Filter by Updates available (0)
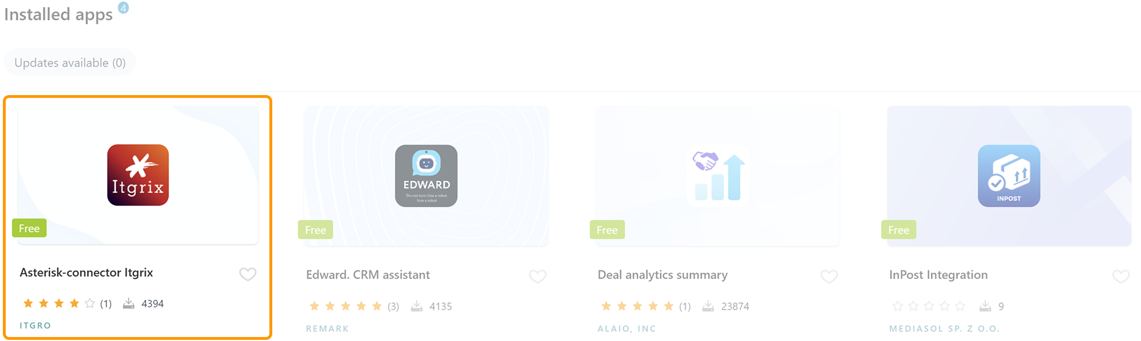This screenshot has height=341, width=1141. click(70, 63)
